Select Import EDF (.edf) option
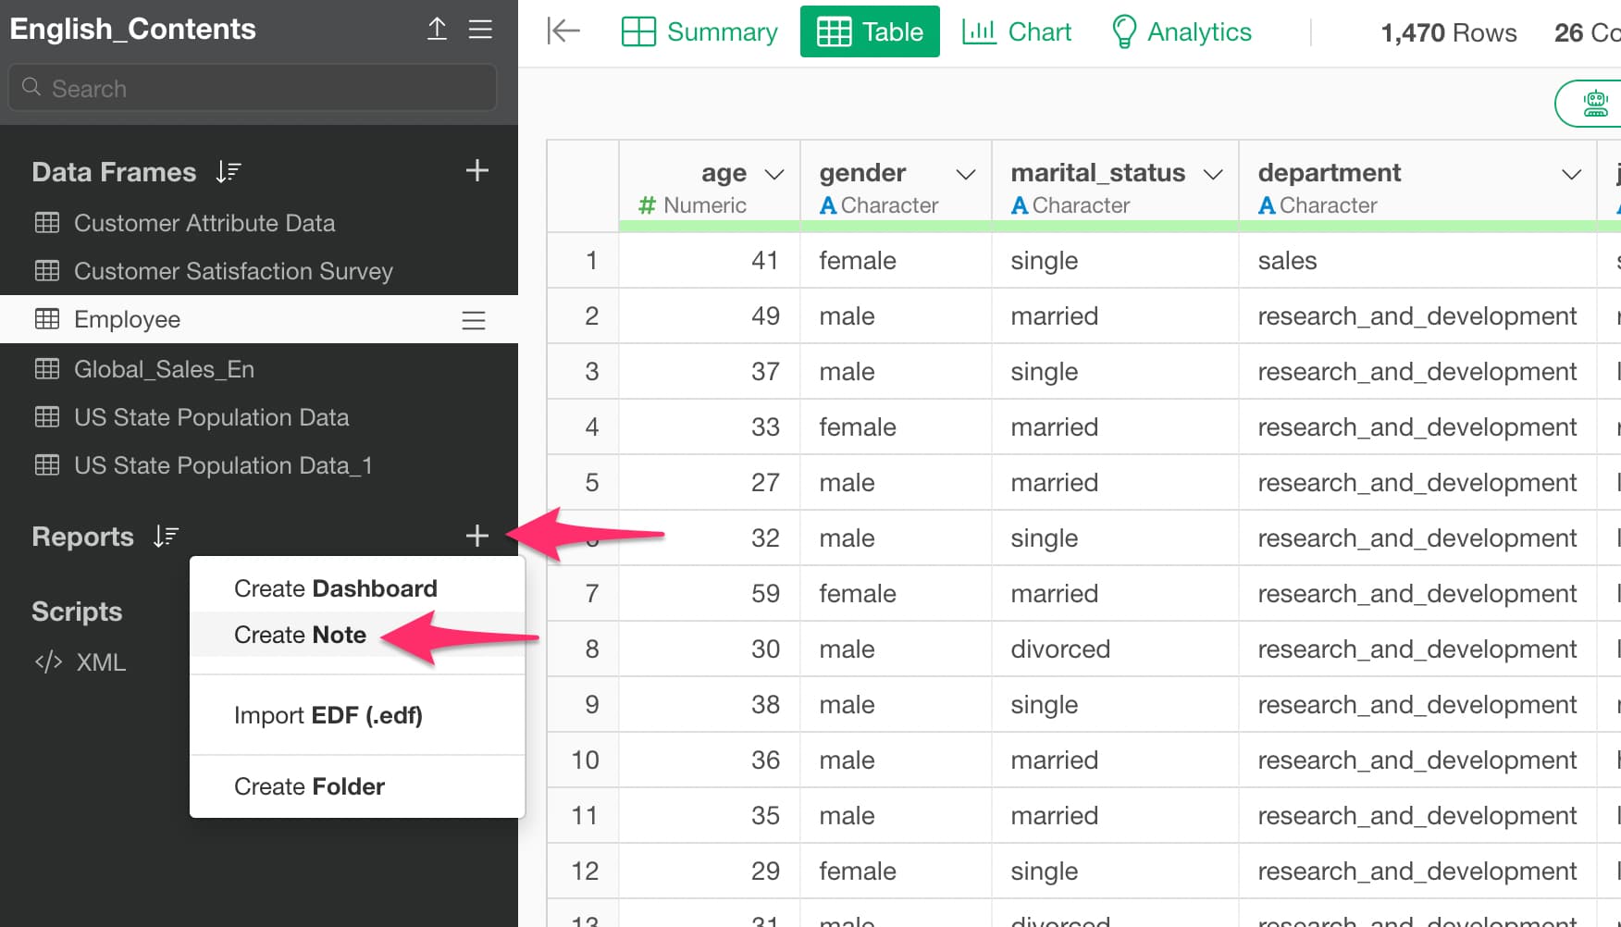 click(x=328, y=715)
